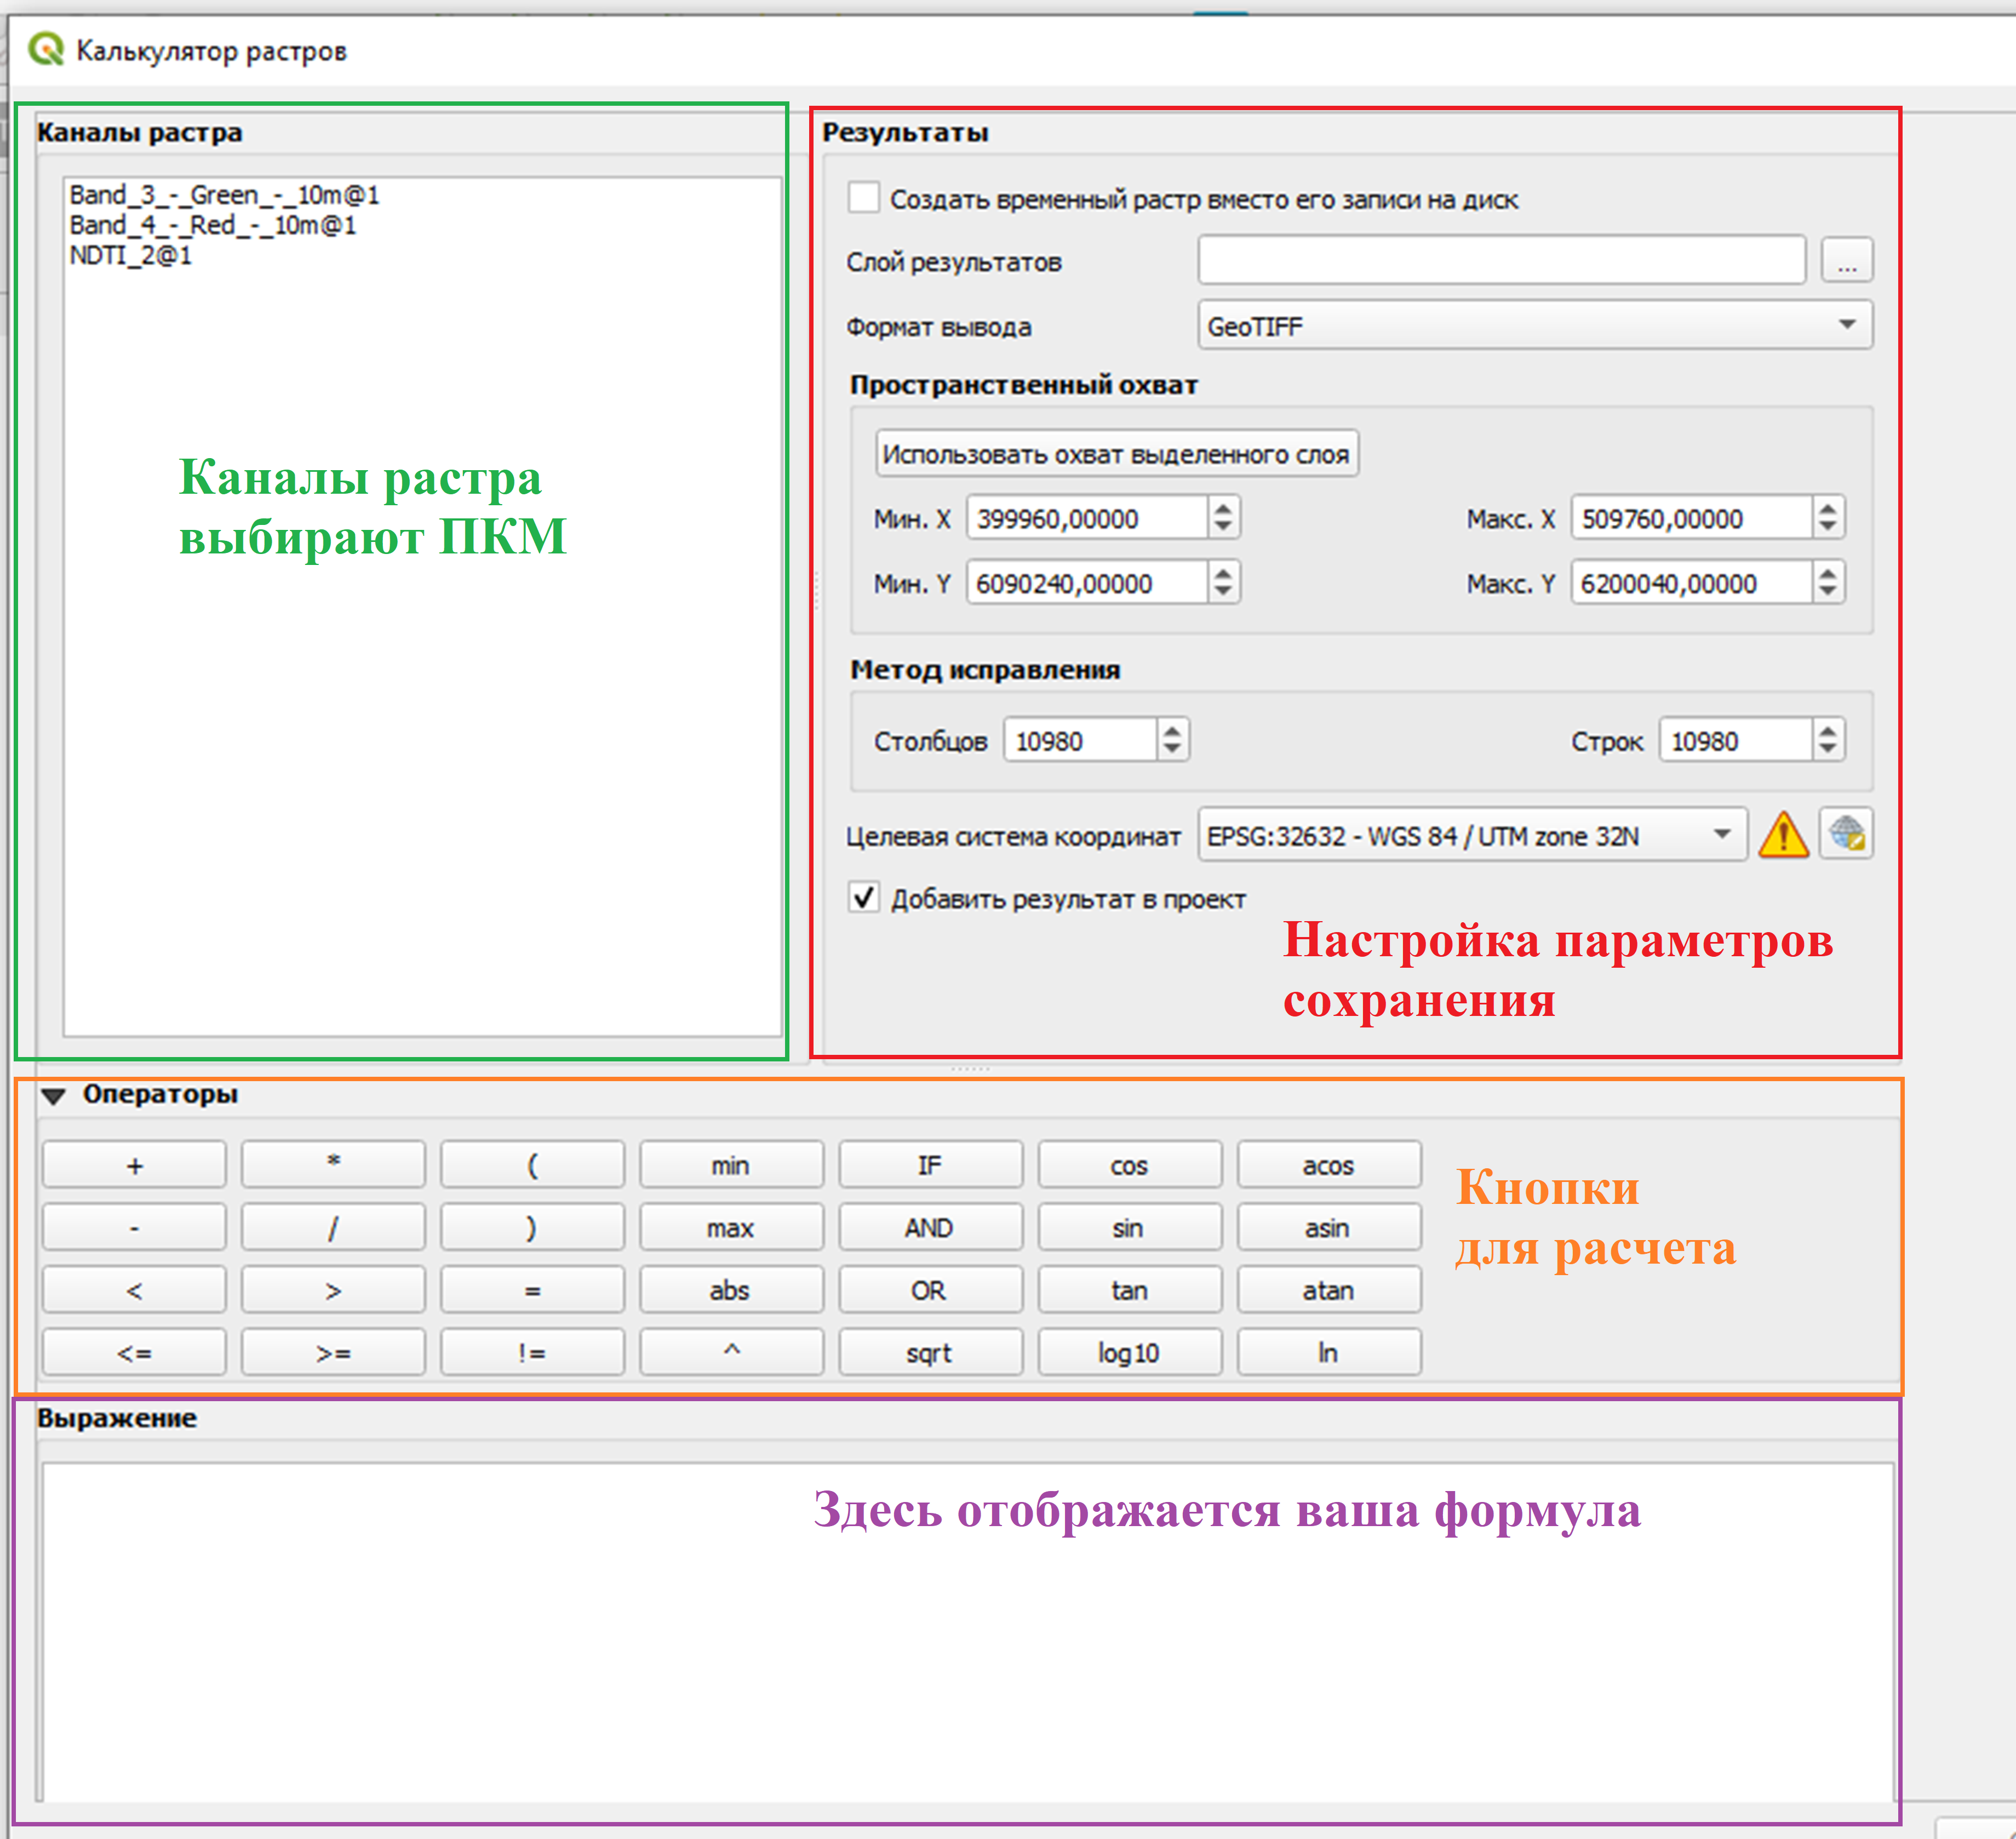The height and width of the screenshot is (1839, 2016).
Task: Collapse the Операторы section triangle
Action: pyautogui.click(x=54, y=1096)
